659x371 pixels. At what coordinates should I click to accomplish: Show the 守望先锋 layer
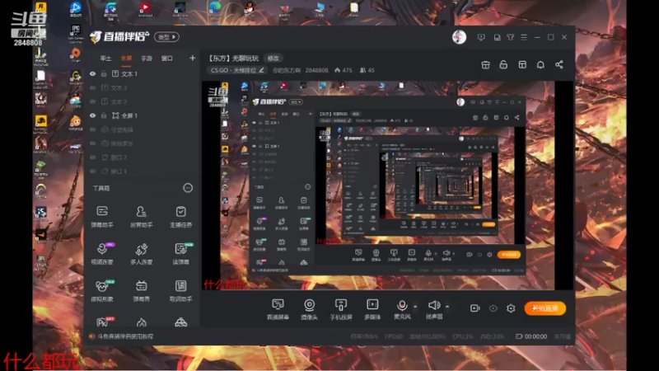click(x=93, y=129)
